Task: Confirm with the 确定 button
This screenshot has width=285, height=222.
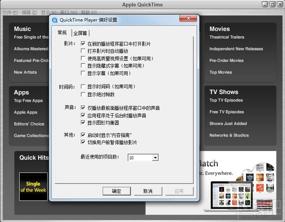Action: click(117, 191)
